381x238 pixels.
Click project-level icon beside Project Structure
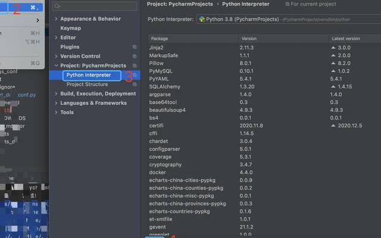pos(135,84)
